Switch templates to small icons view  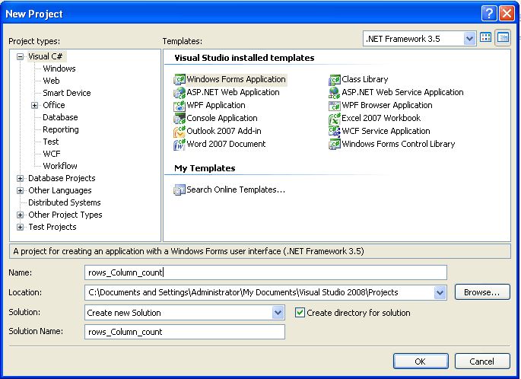tap(503, 37)
